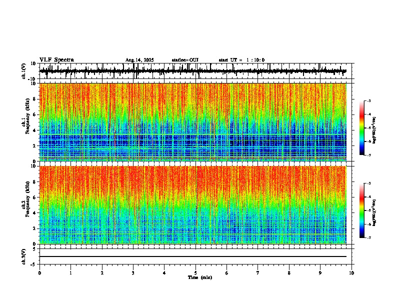This screenshot has width=396, height=306.
Task: Click the ch.1 color scale bar
Action: pyautogui.click(x=362, y=128)
